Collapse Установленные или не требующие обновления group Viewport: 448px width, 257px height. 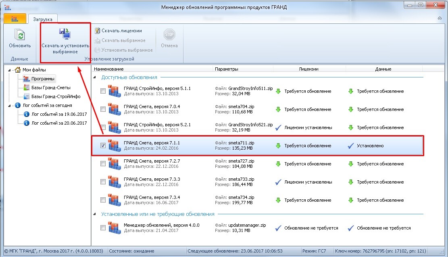click(95, 214)
